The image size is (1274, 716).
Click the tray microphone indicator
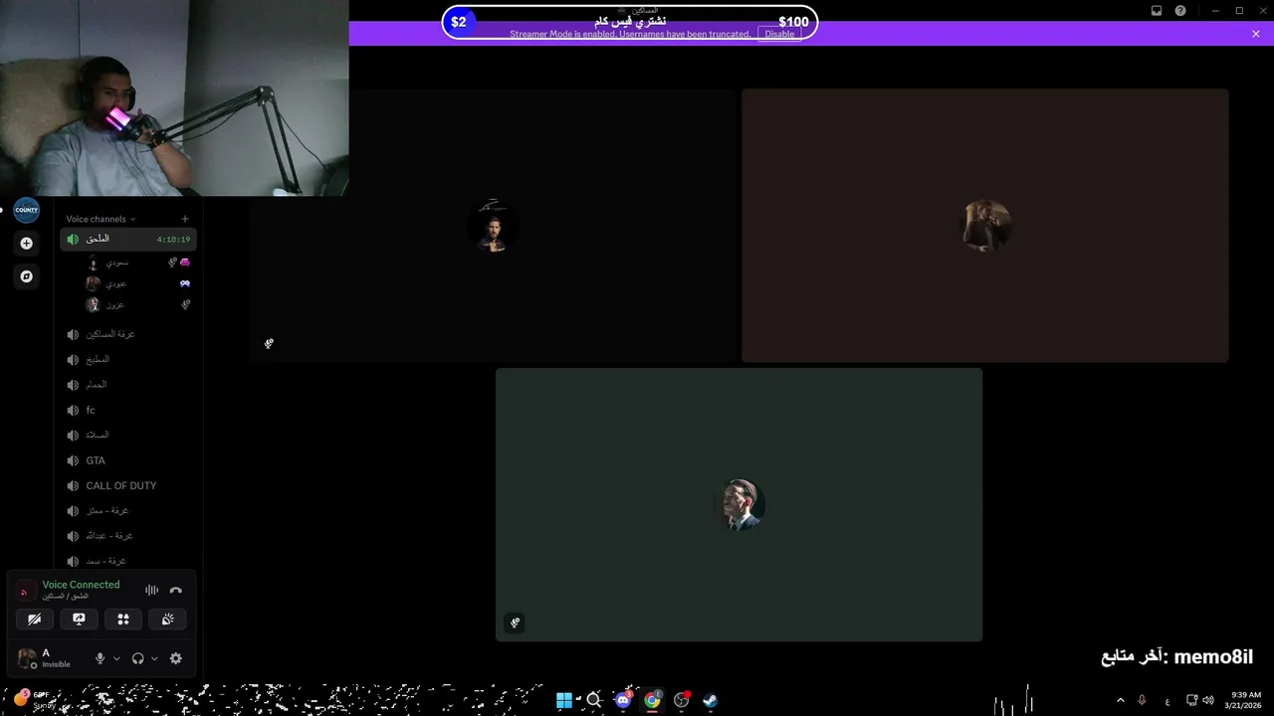tap(1142, 700)
